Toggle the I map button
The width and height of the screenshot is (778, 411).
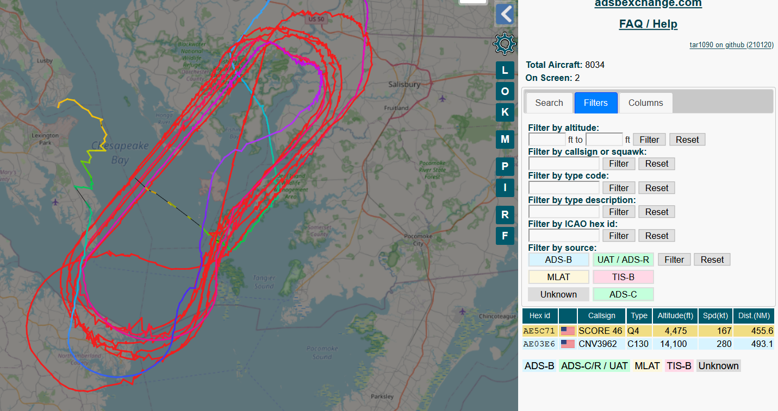(505, 188)
